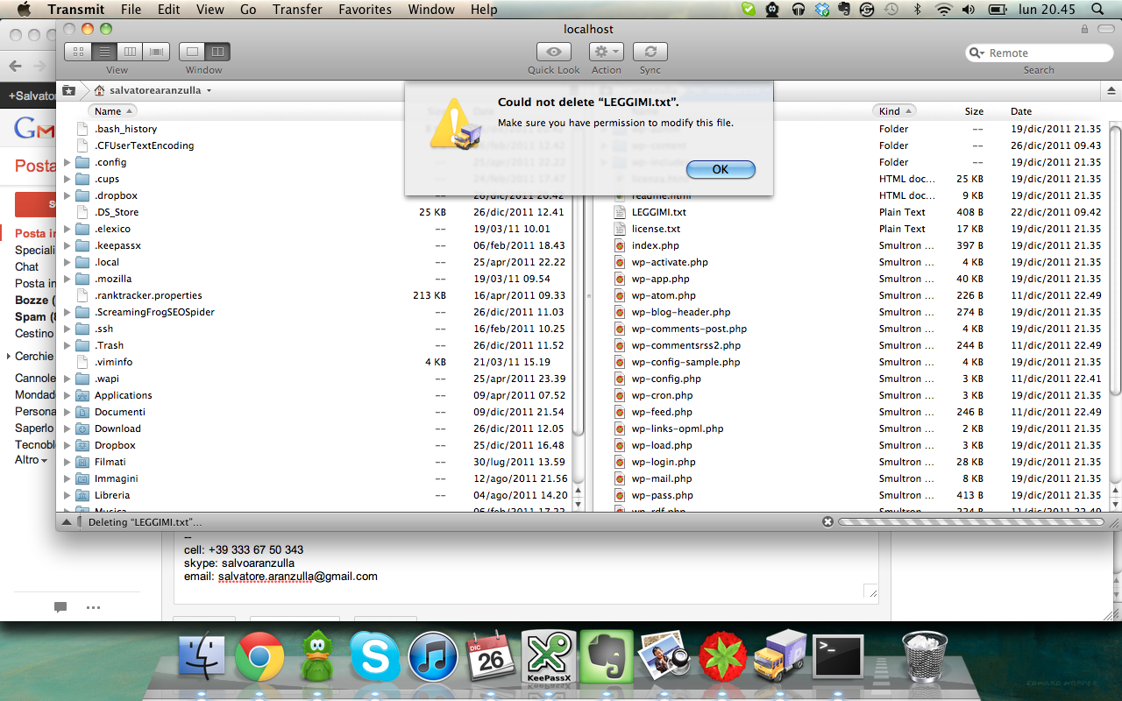Toggle single-pane window layout
Image resolution: width=1122 pixels, height=701 pixels.
pyautogui.click(x=192, y=52)
